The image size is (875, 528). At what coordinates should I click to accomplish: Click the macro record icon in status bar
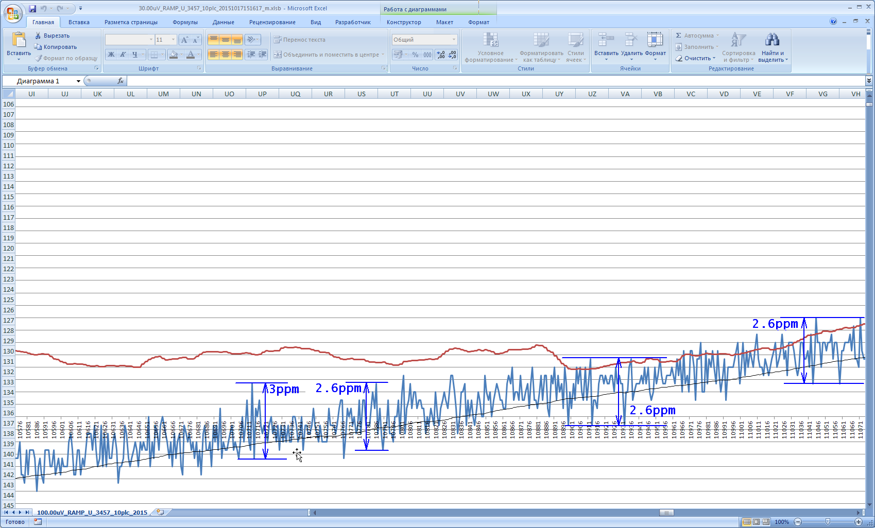pos(38,522)
